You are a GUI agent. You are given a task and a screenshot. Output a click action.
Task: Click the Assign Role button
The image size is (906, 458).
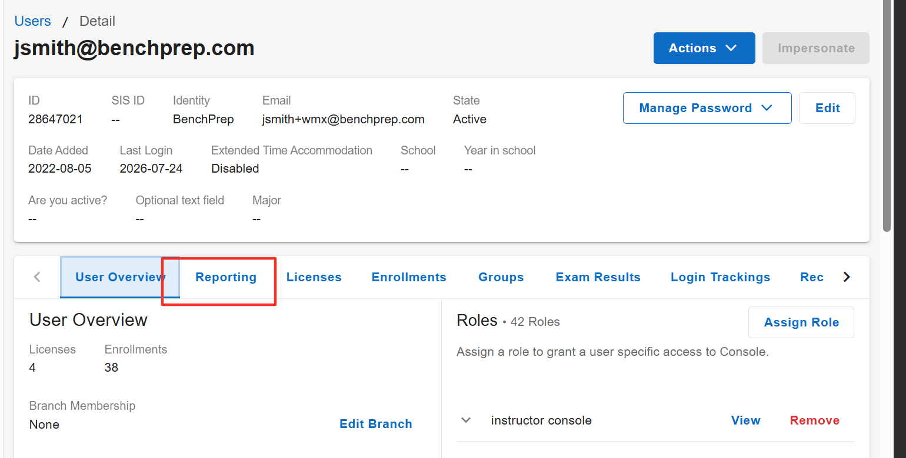pos(801,322)
